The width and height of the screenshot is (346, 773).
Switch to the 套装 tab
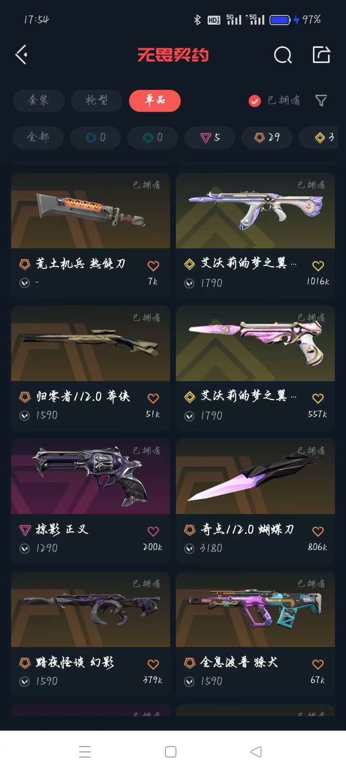[x=39, y=100]
